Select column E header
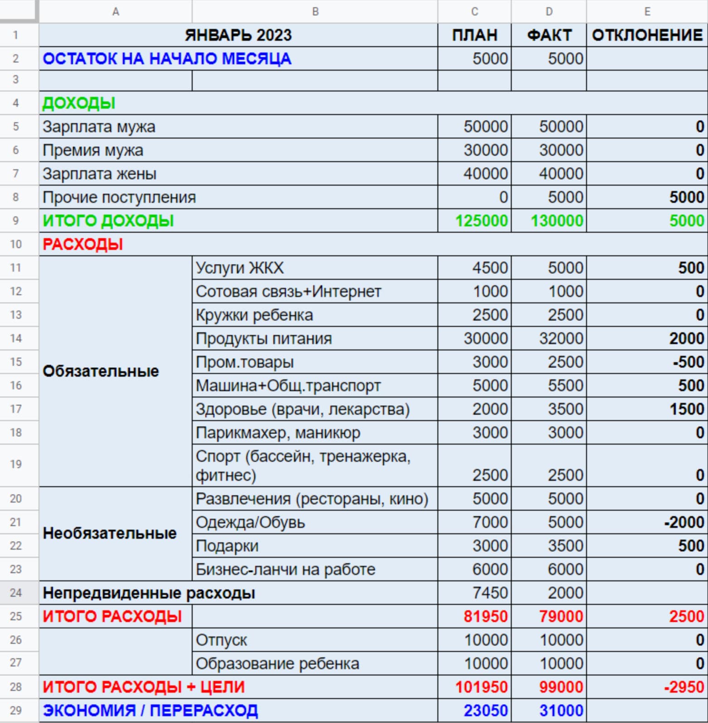This screenshot has height=723, width=708. [647, 11]
